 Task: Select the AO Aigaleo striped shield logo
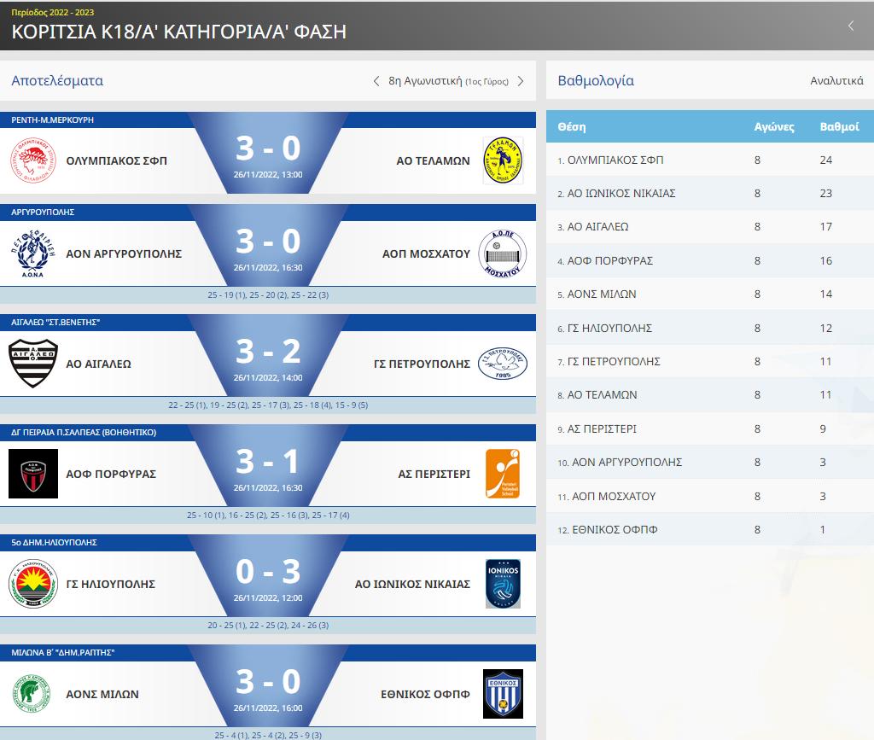tap(33, 364)
